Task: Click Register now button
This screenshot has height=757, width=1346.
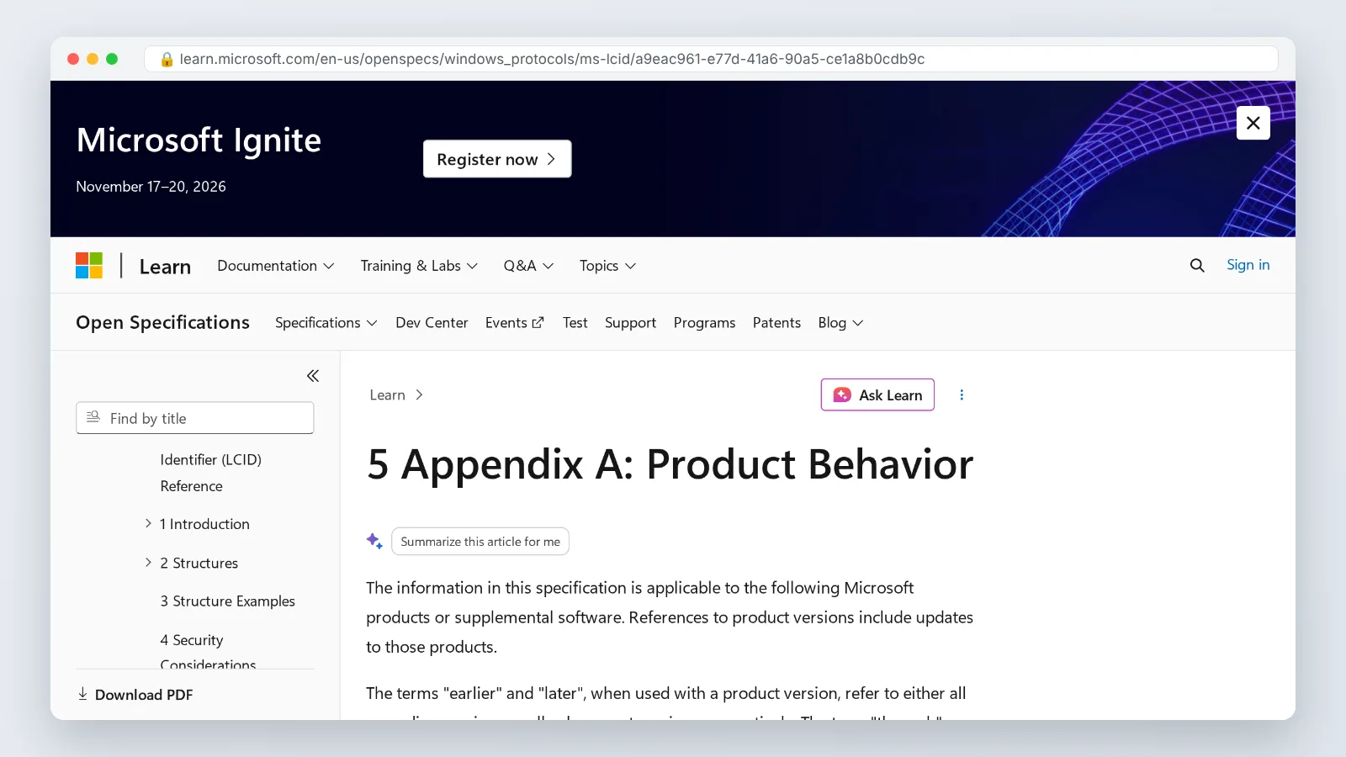Action: 497,159
